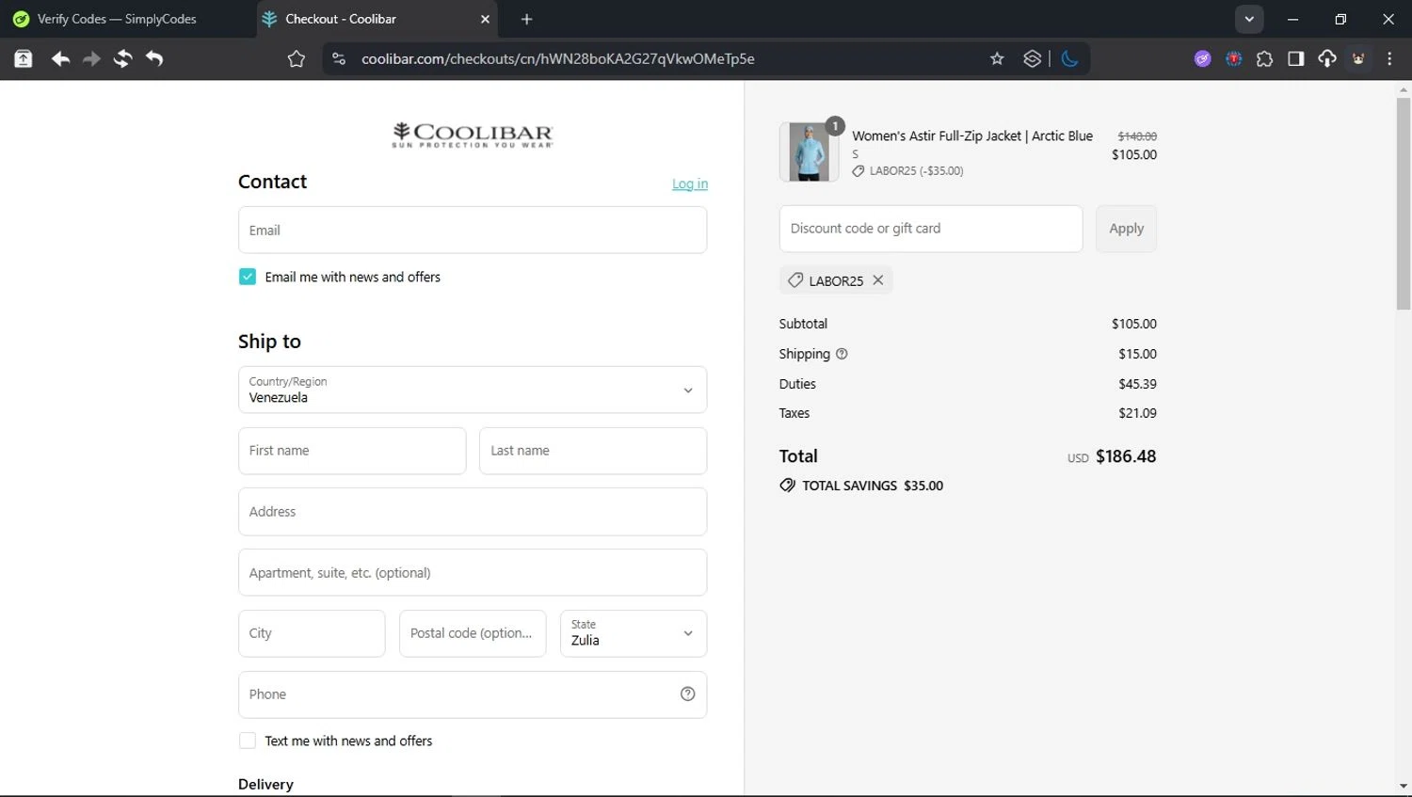Image resolution: width=1412 pixels, height=797 pixels.
Task: Click the Subtotal label
Action: coord(803,324)
